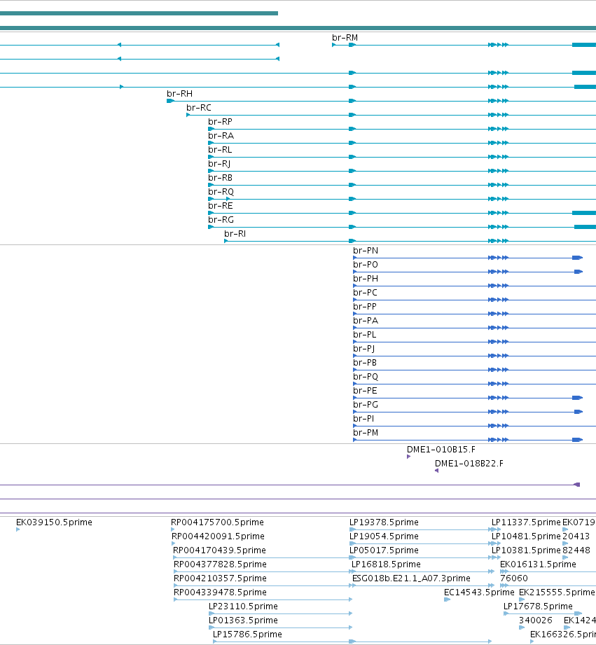Click the EC14543.5prime EST label
596x645 pixels.
coord(479,592)
